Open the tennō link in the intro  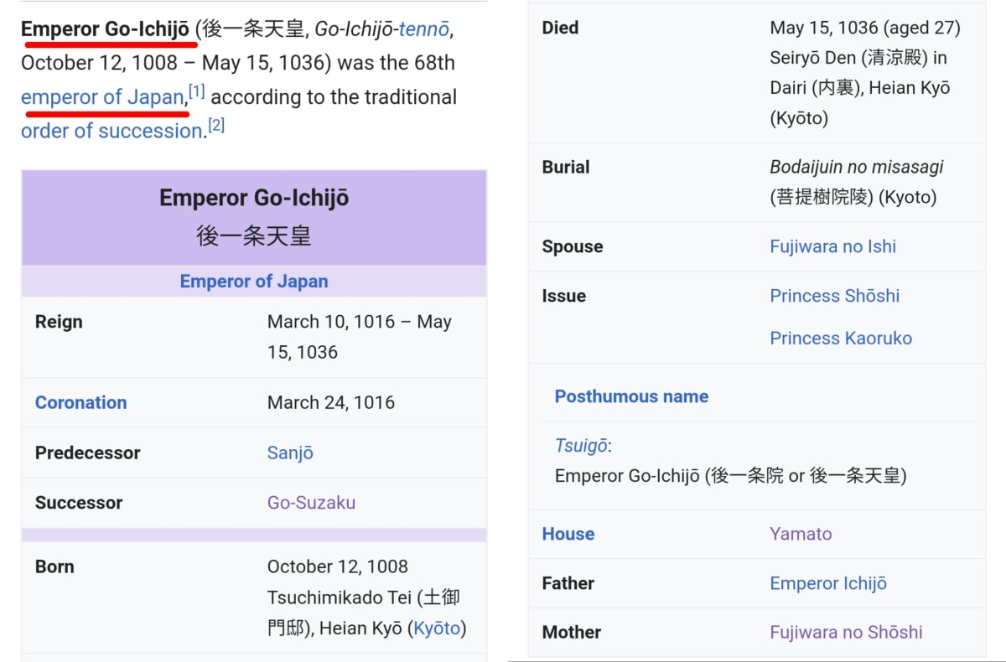click(x=423, y=30)
